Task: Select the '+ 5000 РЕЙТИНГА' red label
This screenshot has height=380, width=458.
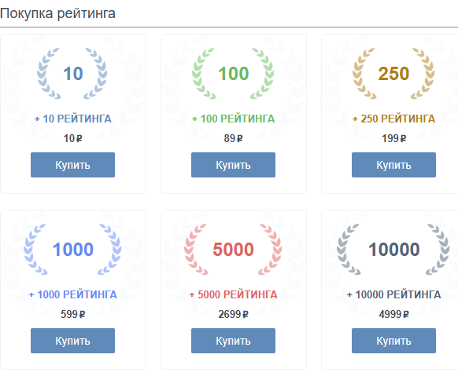Action: pyautogui.click(x=233, y=294)
